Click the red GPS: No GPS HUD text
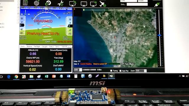 click(x=65, y=42)
